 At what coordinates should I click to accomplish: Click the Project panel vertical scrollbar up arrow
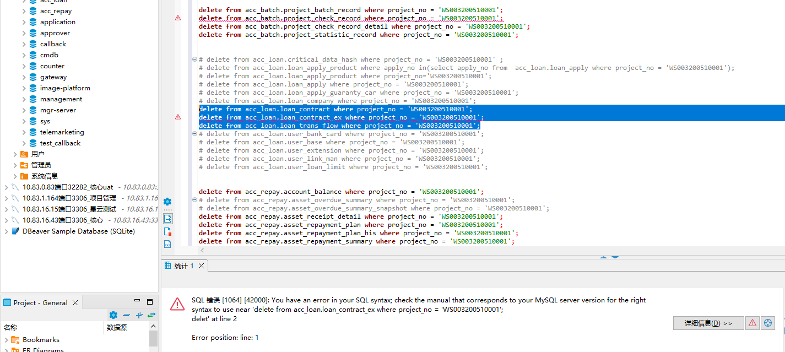tap(153, 327)
